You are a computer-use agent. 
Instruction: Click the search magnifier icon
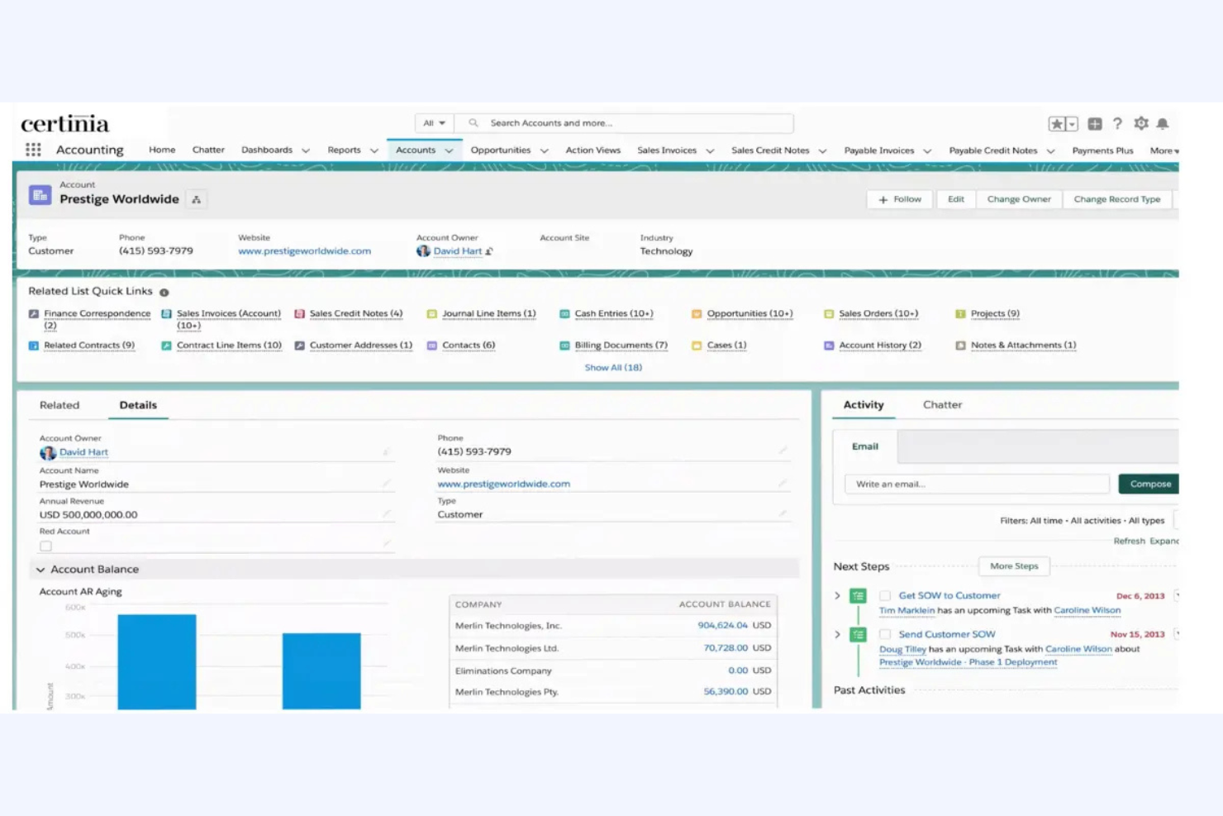click(473, 123)
